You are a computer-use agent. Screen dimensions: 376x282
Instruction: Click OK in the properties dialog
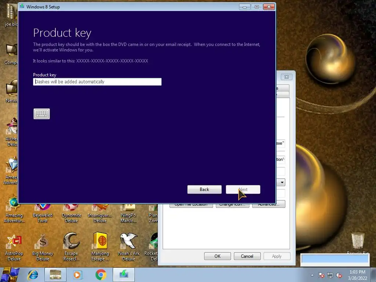[x=217, y=256]
